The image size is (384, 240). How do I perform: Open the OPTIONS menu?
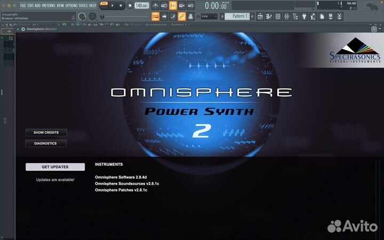[71, 5]
